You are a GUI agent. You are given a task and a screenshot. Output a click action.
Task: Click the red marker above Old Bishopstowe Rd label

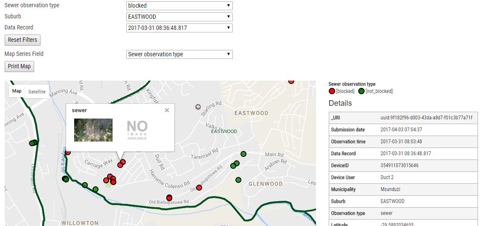(x=169, y=197)
